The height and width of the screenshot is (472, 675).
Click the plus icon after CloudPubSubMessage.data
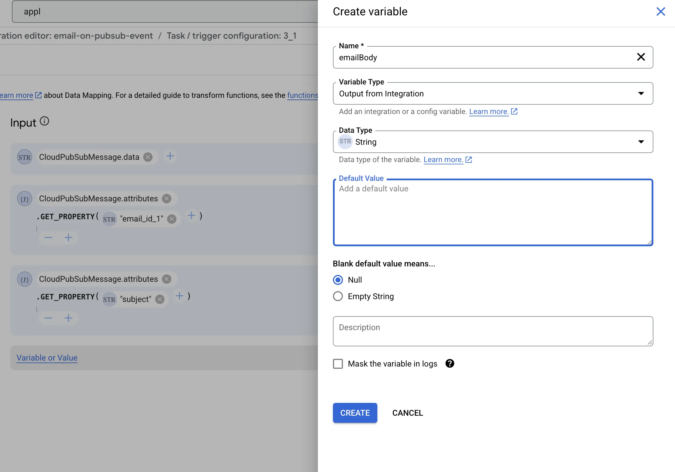[x=170, y=156]
